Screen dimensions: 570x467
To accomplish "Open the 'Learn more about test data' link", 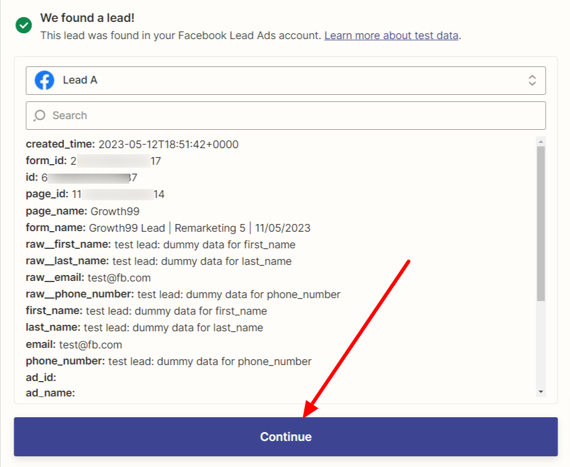I will tap(391, 36).
